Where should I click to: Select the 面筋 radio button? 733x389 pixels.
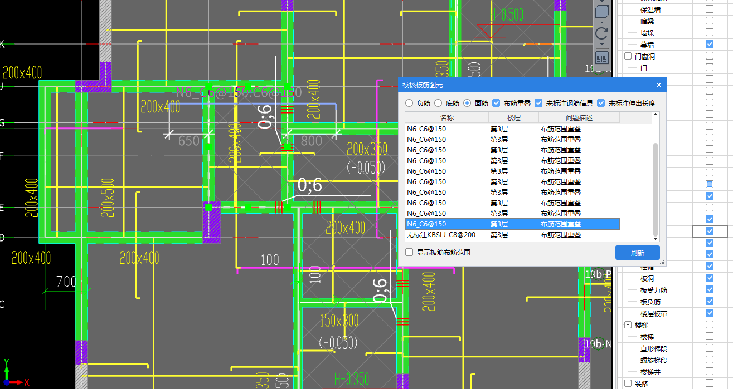tap(467, 103)
